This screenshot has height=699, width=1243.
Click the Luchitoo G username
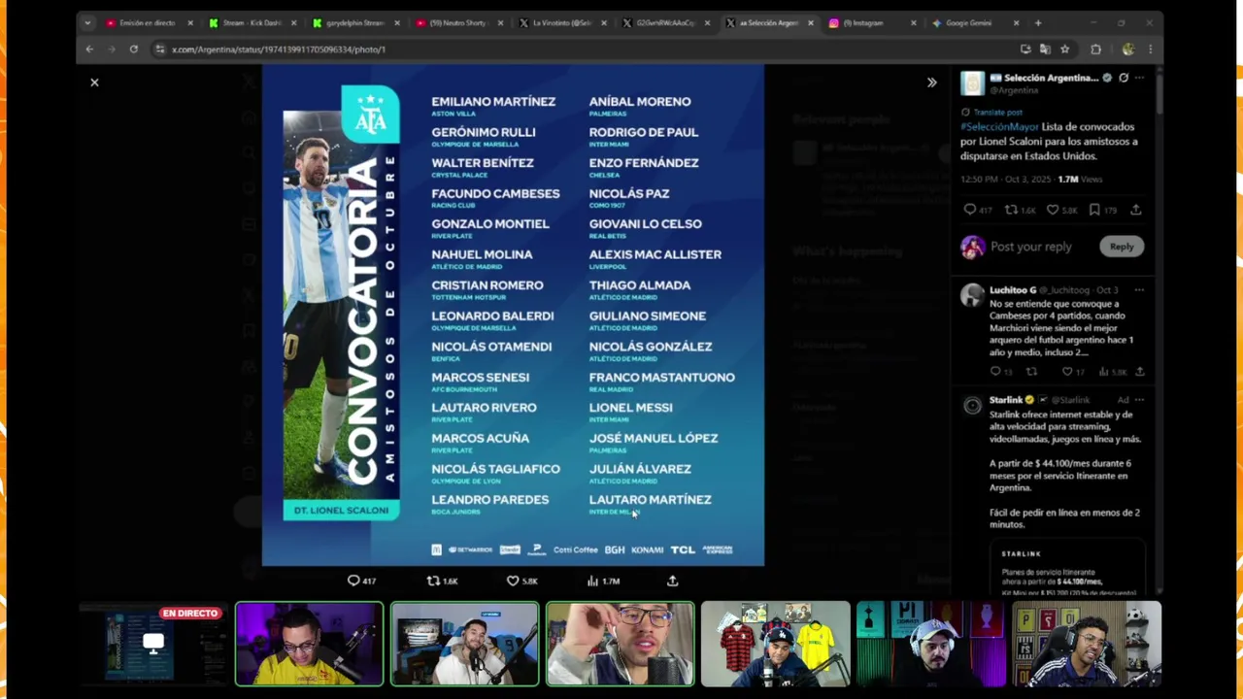pos(1013,290)
